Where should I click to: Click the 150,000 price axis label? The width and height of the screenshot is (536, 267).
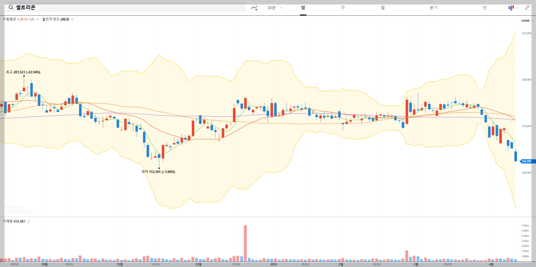(526, 173)
